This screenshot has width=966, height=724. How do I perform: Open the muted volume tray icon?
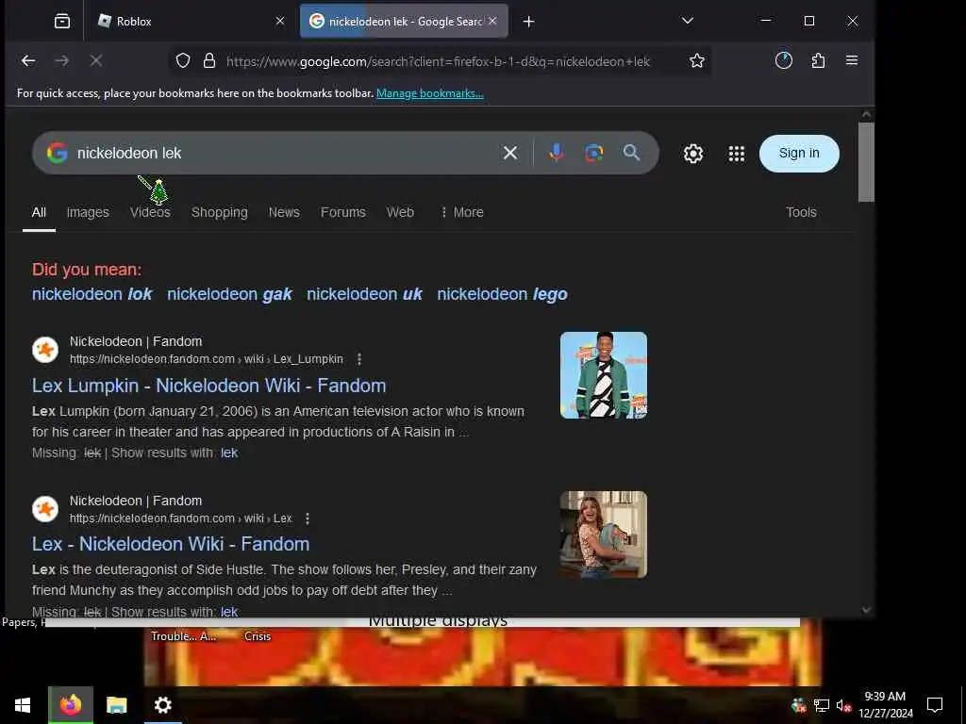(x=843, y=705)
